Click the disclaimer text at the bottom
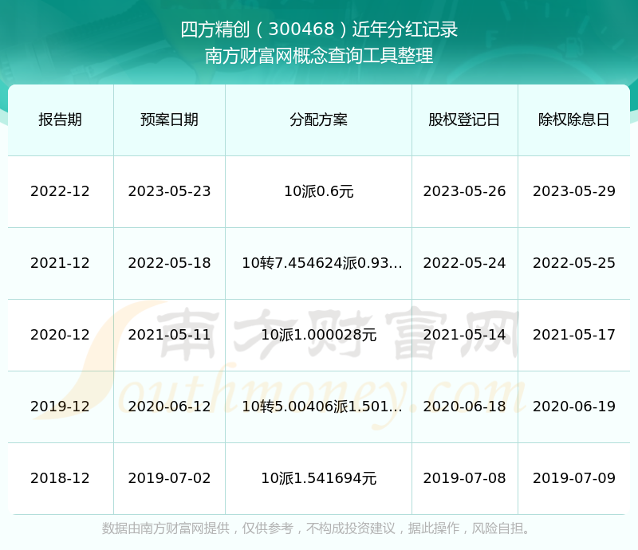The width and height of the screenshot is (638, 550). [318, 528]
